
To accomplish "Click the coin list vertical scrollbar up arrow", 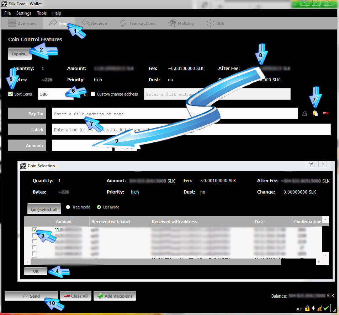I will coord(325,219).
